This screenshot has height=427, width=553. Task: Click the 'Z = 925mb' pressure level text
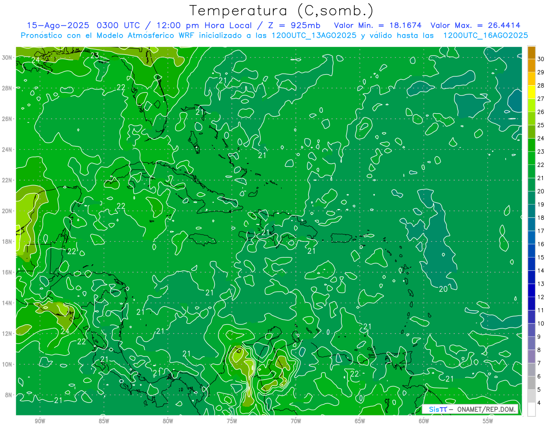(x=295, y=25)
